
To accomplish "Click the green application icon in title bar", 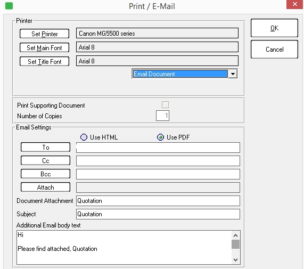I will [x=9, y=6].
